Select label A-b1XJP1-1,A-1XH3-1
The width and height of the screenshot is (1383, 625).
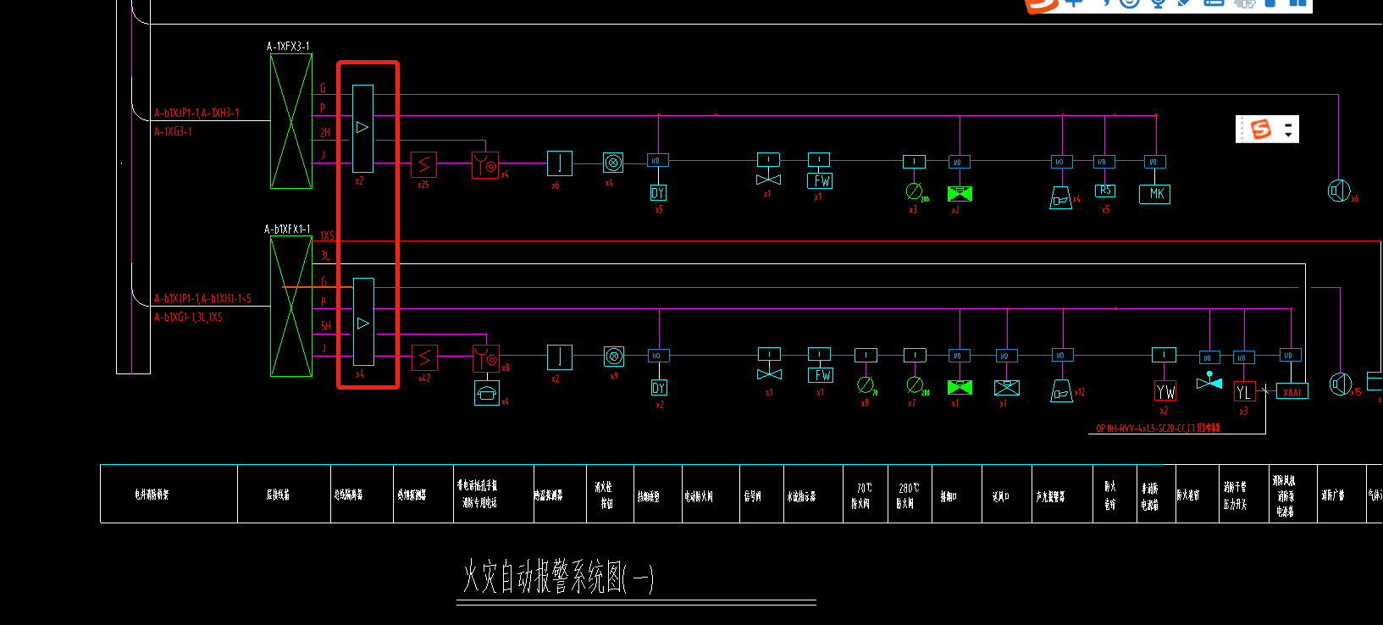[x=196, y=113]
